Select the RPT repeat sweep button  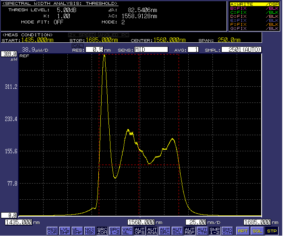(x=242, y=231)
